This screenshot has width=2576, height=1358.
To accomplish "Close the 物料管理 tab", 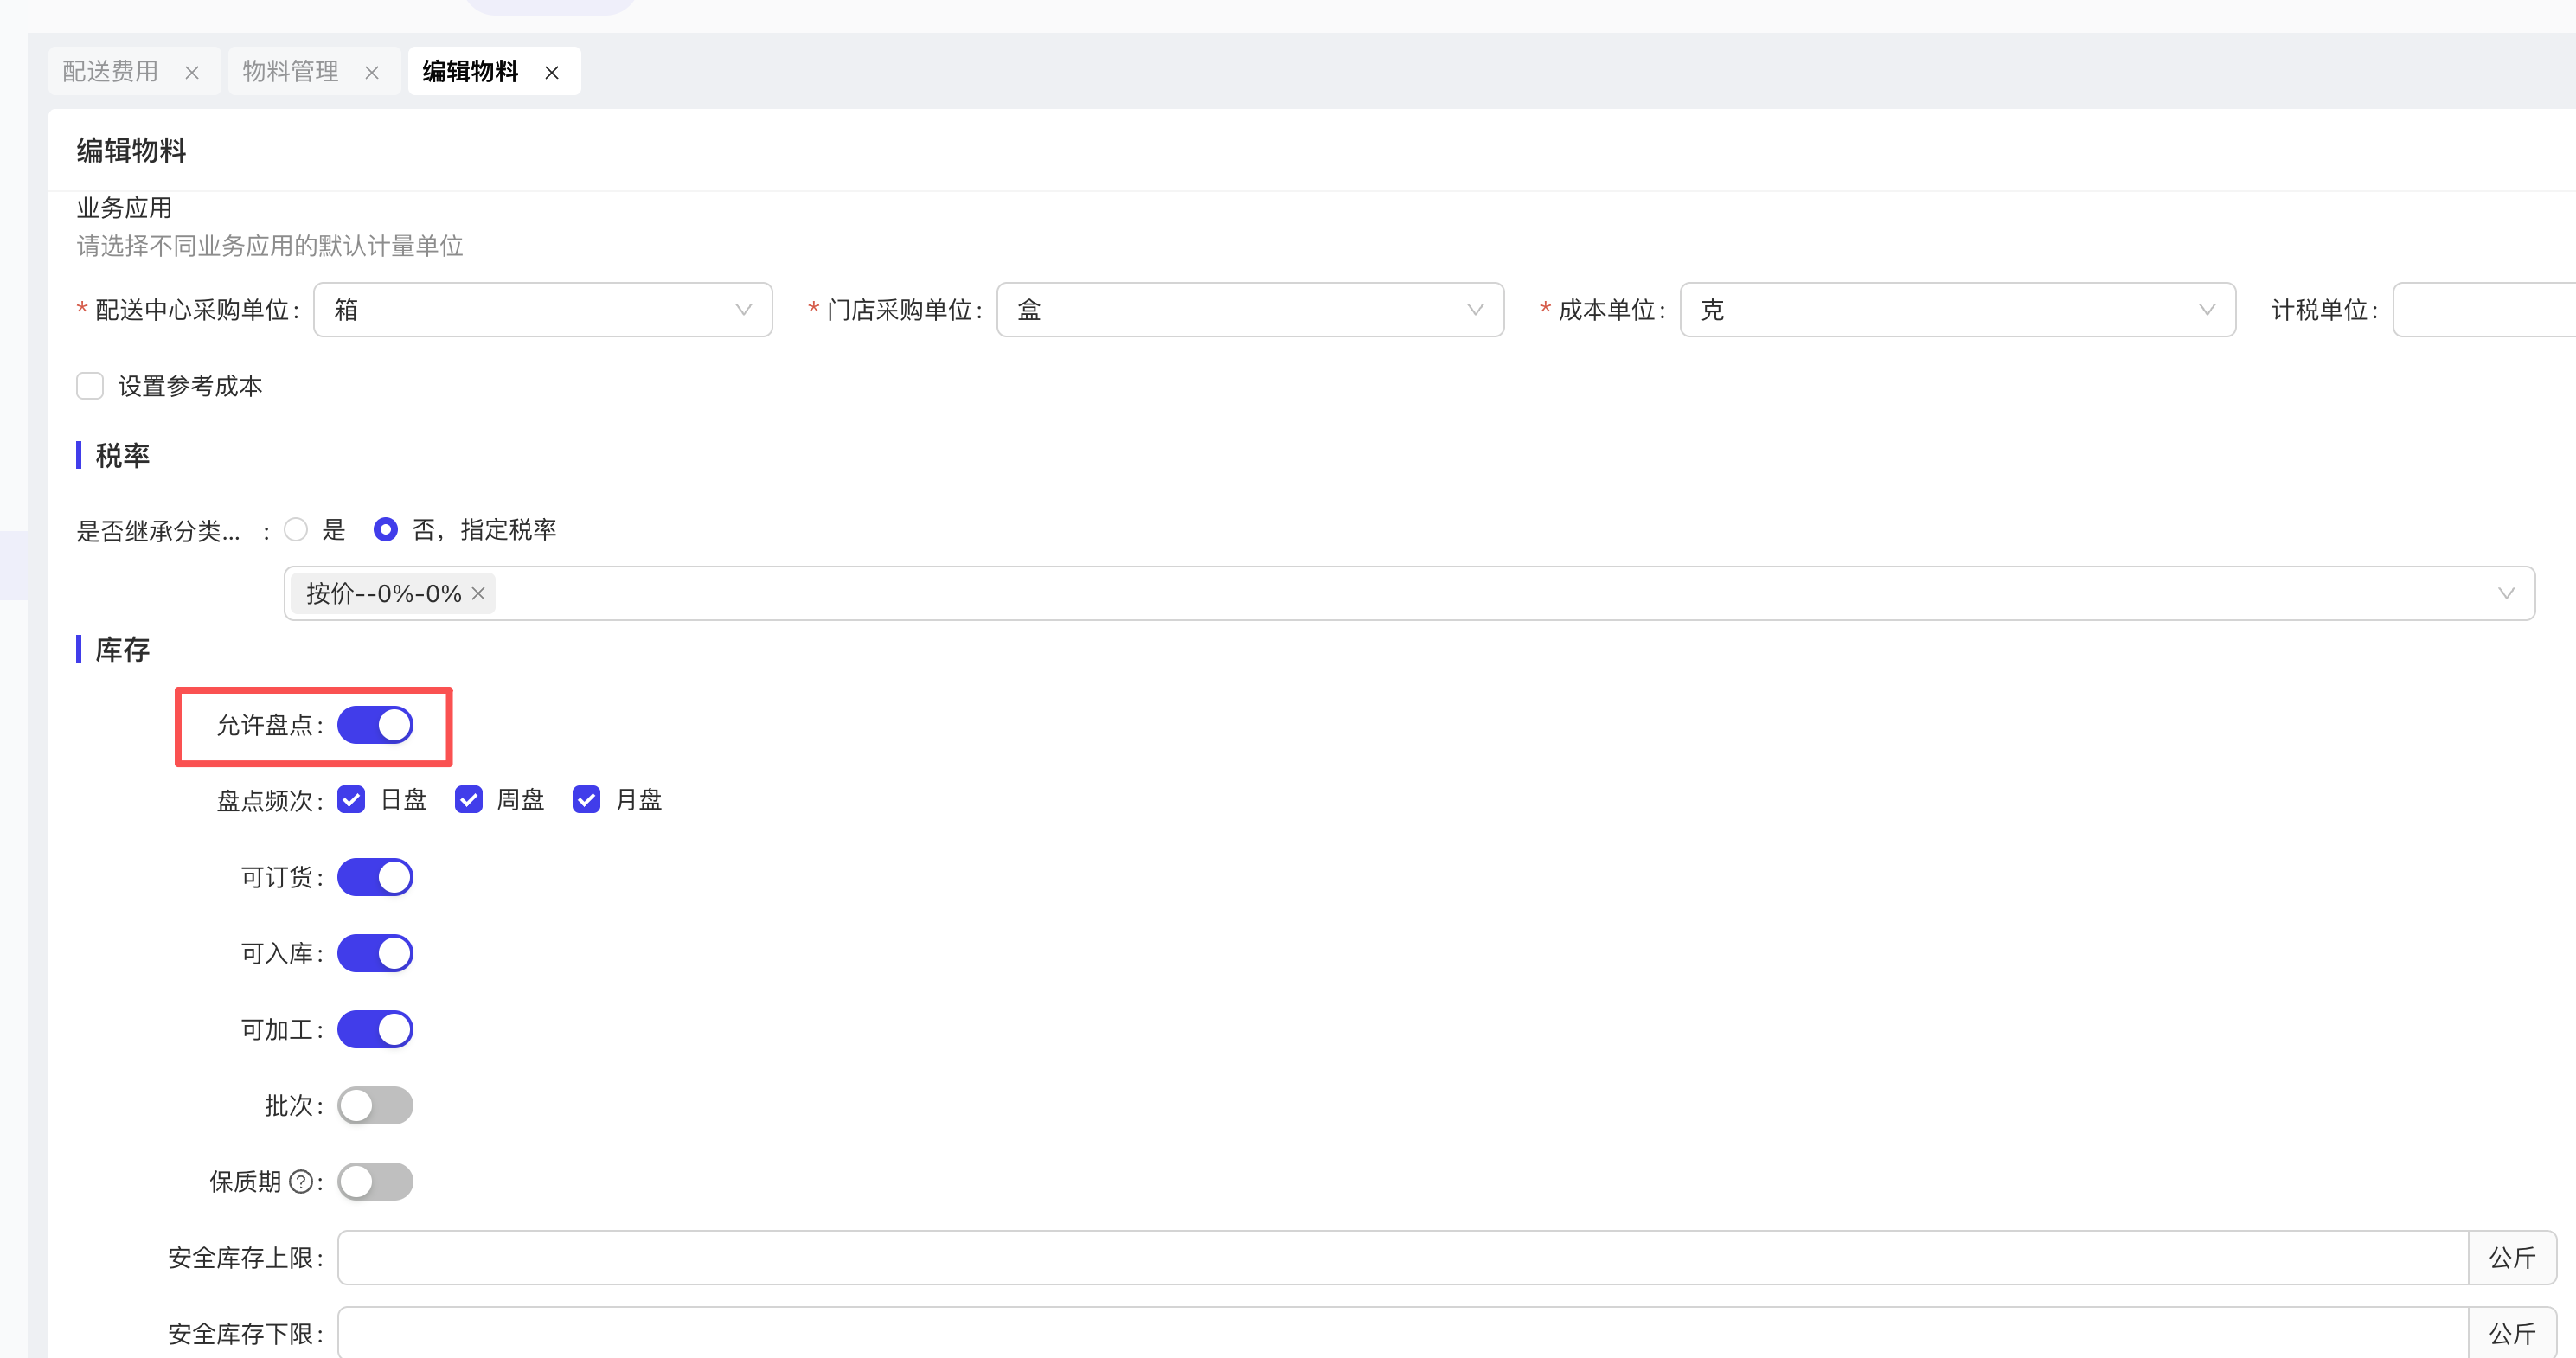I will point(372,73).
